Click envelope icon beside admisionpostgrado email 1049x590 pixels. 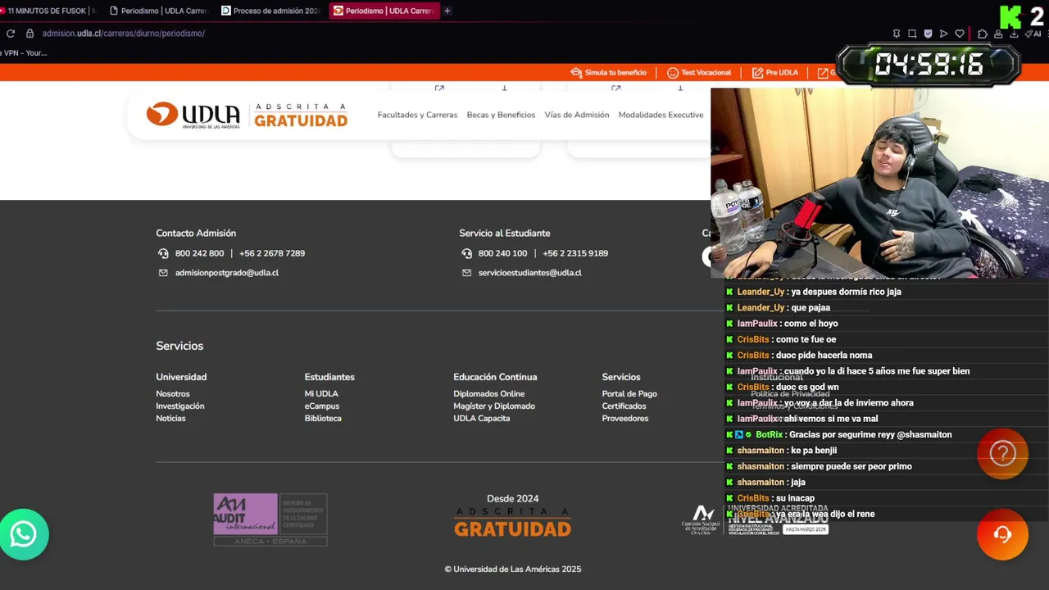coord(163,273)
